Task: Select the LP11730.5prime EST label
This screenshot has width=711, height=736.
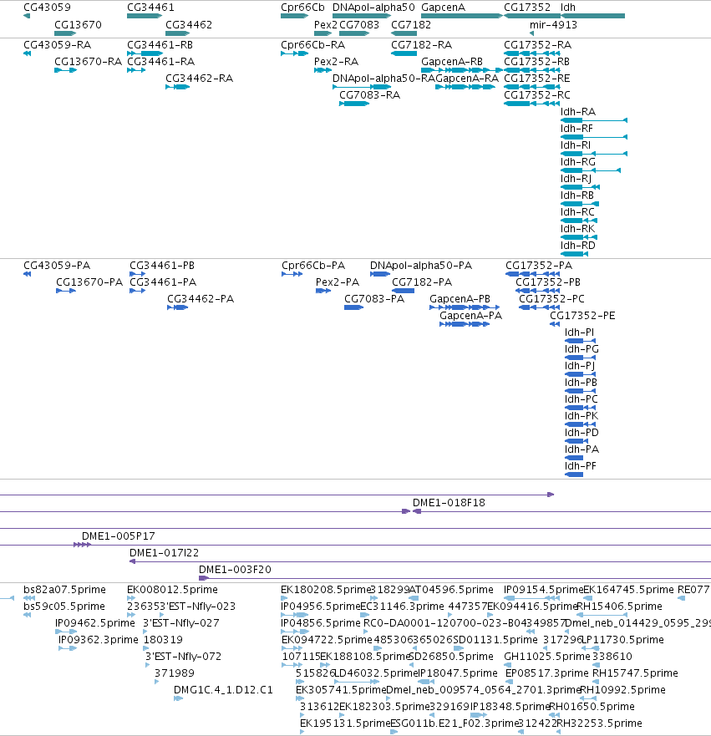Action: coord(622,640)
